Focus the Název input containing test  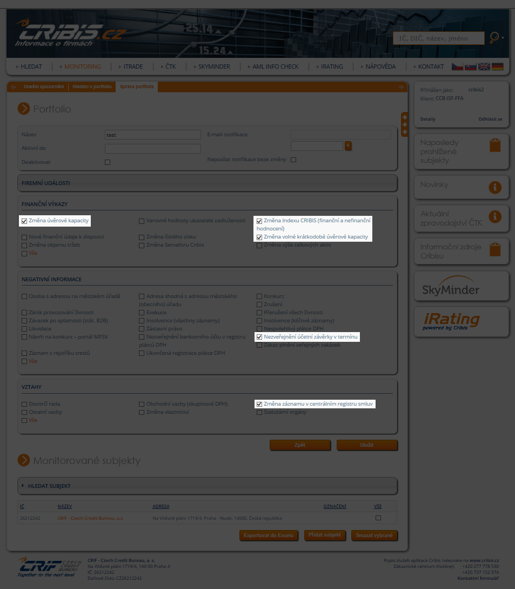(x=153, y=135)
